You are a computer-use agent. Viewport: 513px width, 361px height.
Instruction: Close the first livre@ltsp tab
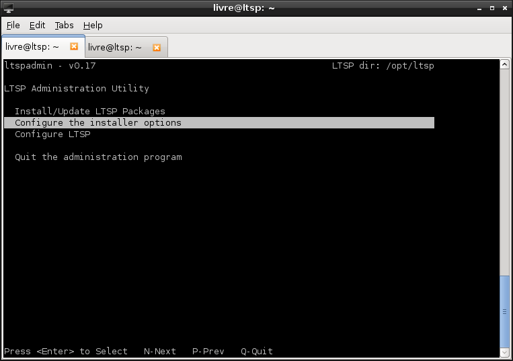tap(74, 46)
